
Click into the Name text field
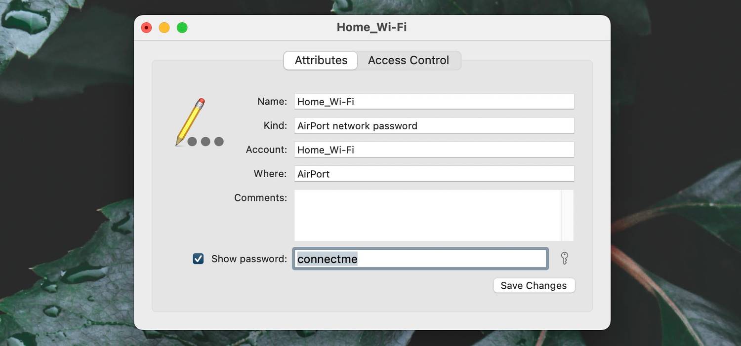pyautogui.click(x=434, y=102)
